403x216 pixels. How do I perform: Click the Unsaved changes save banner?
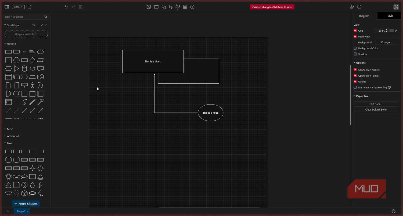(272, 7)
